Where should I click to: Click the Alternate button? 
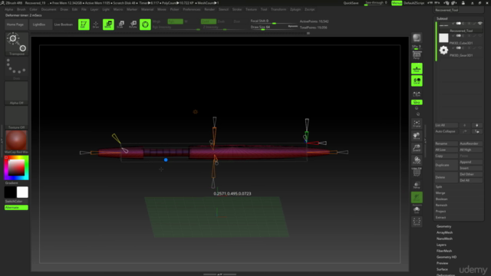coord(16,208)
